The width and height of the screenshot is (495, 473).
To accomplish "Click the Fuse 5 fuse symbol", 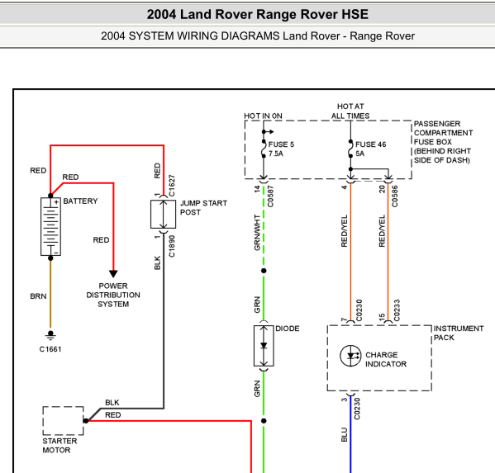I will tap(264, 149).
